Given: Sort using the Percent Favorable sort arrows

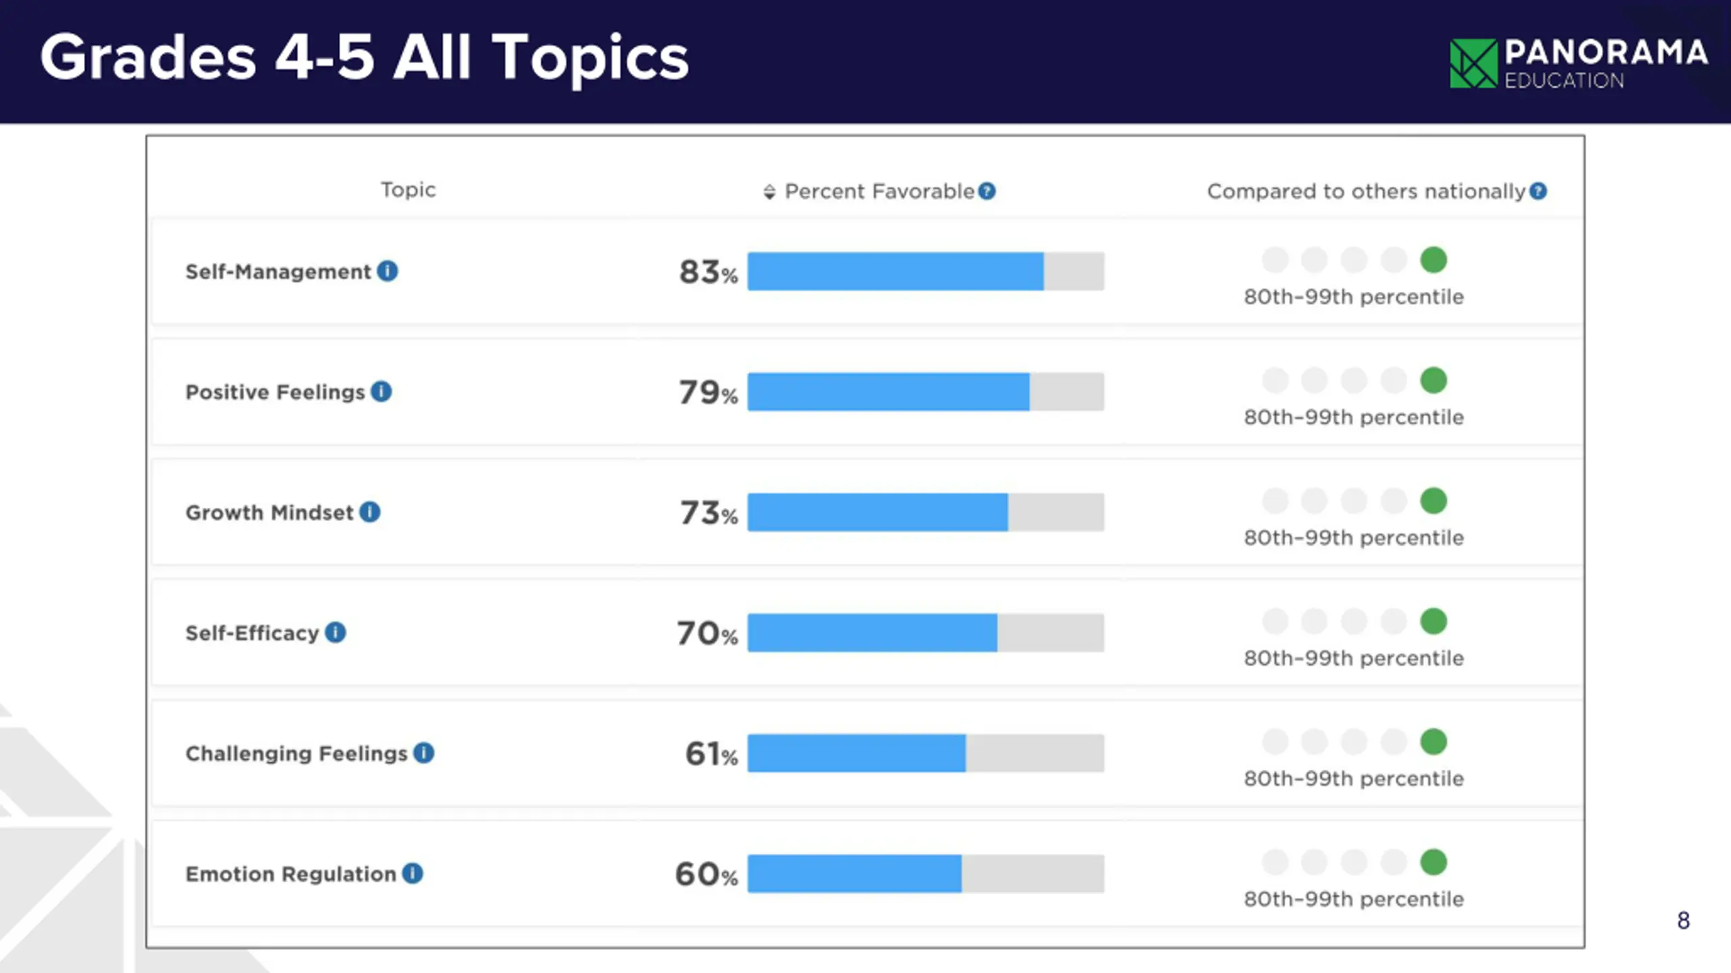Looking at the screenshot, I should (769, 192).
